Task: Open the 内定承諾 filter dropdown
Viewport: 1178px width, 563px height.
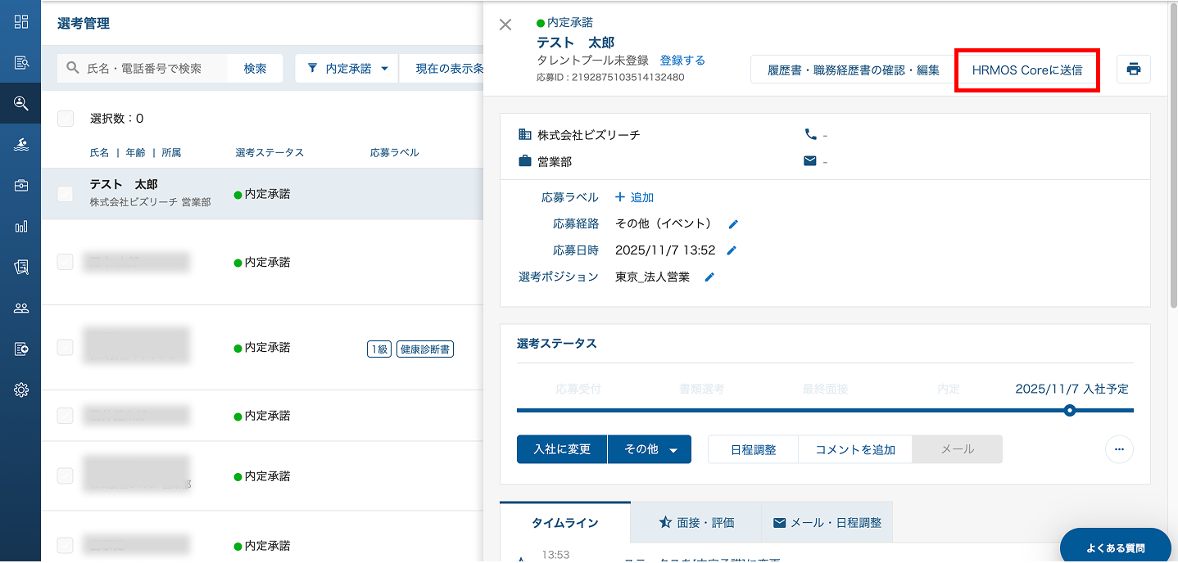Action: [347, 69]
